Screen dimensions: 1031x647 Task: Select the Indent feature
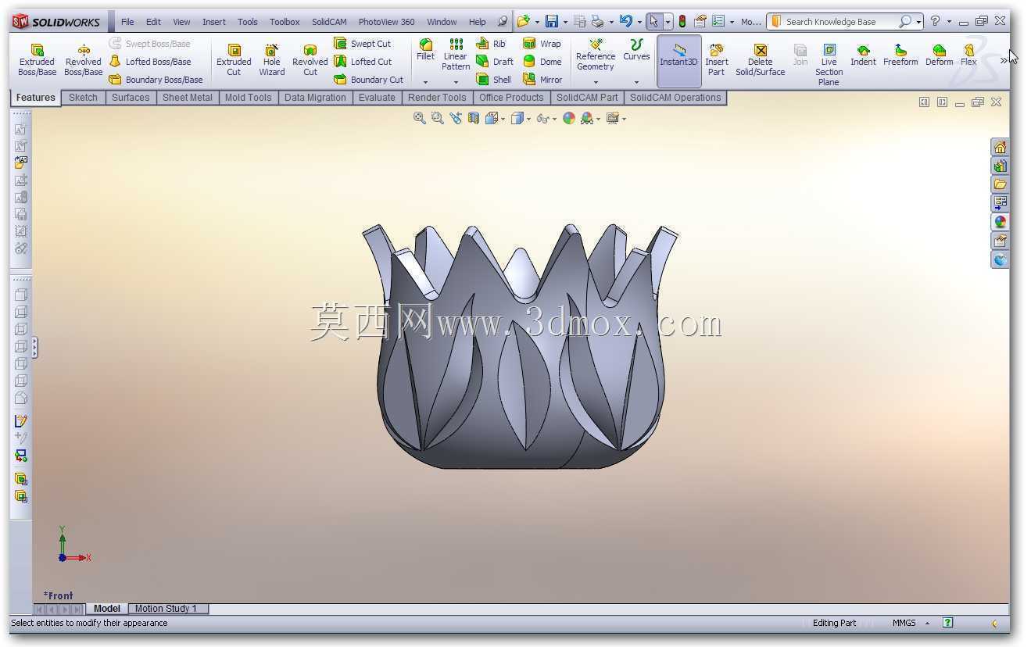point(863,55)
